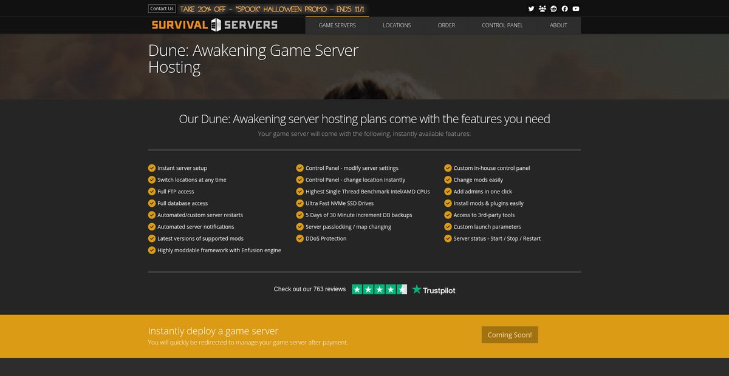Click the Trustpilot four-and-a-half star rating
Image resolution: width=729 pixels, height=376 pixels.
point(380,289)
